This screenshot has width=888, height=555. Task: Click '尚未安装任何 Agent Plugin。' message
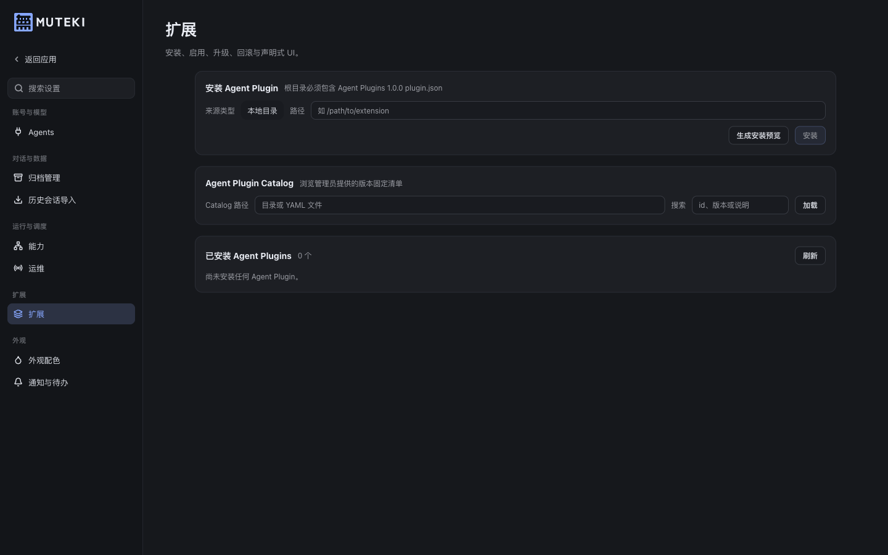[254, 277]
